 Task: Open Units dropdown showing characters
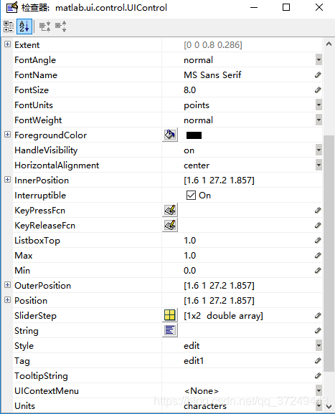tap(319, 406)
